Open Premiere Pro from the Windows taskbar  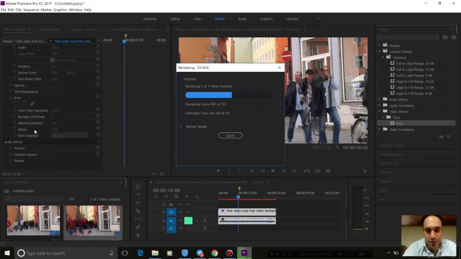coord(244,253)
